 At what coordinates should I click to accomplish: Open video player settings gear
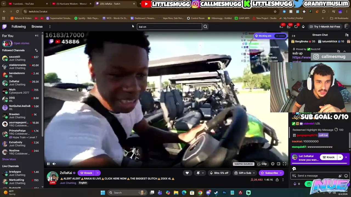coord(273,164)
